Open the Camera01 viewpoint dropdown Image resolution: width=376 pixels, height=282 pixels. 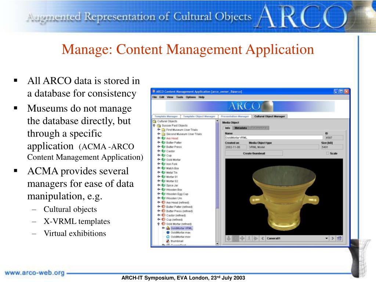pos(326,238)
